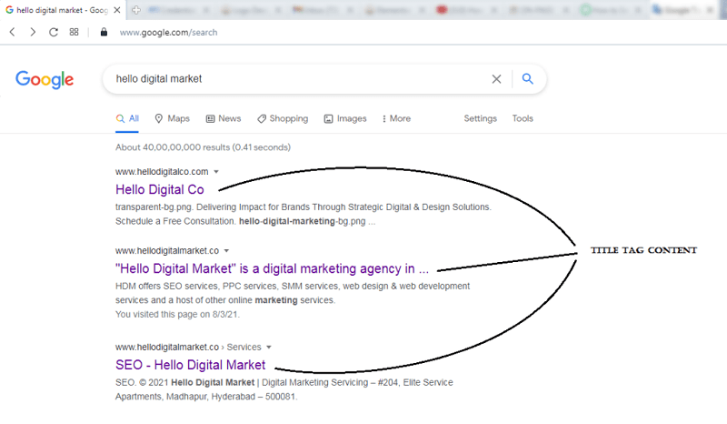Select the All results tab

pos(127,119)
